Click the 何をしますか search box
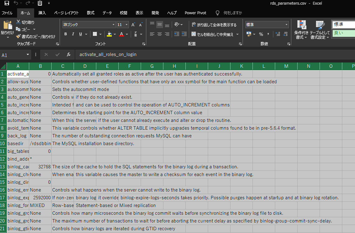355x233 pixels. [x=233, y=13]
